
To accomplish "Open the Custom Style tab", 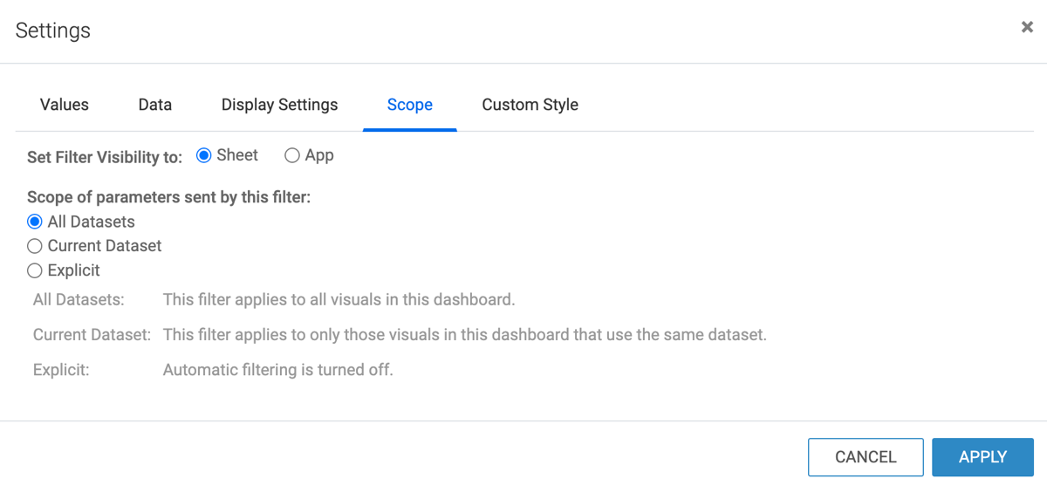I will point(530,105).
